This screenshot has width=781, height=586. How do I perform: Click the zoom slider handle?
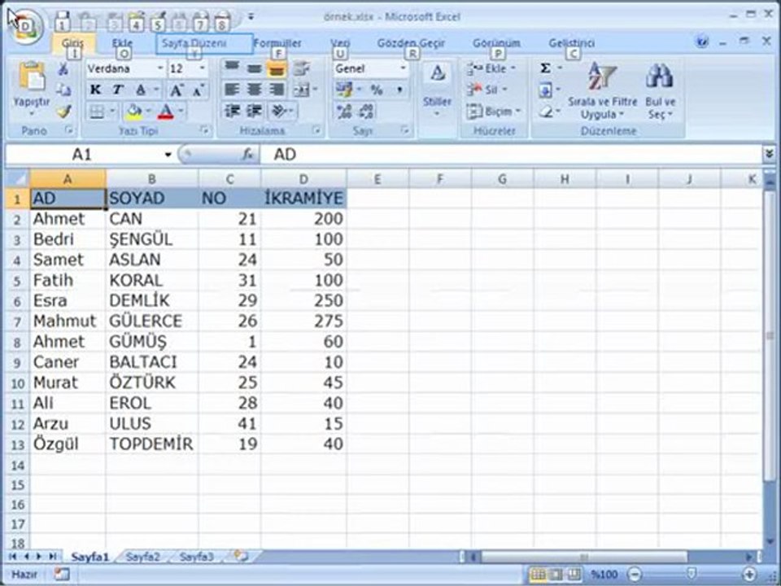[x=692, y=574]
